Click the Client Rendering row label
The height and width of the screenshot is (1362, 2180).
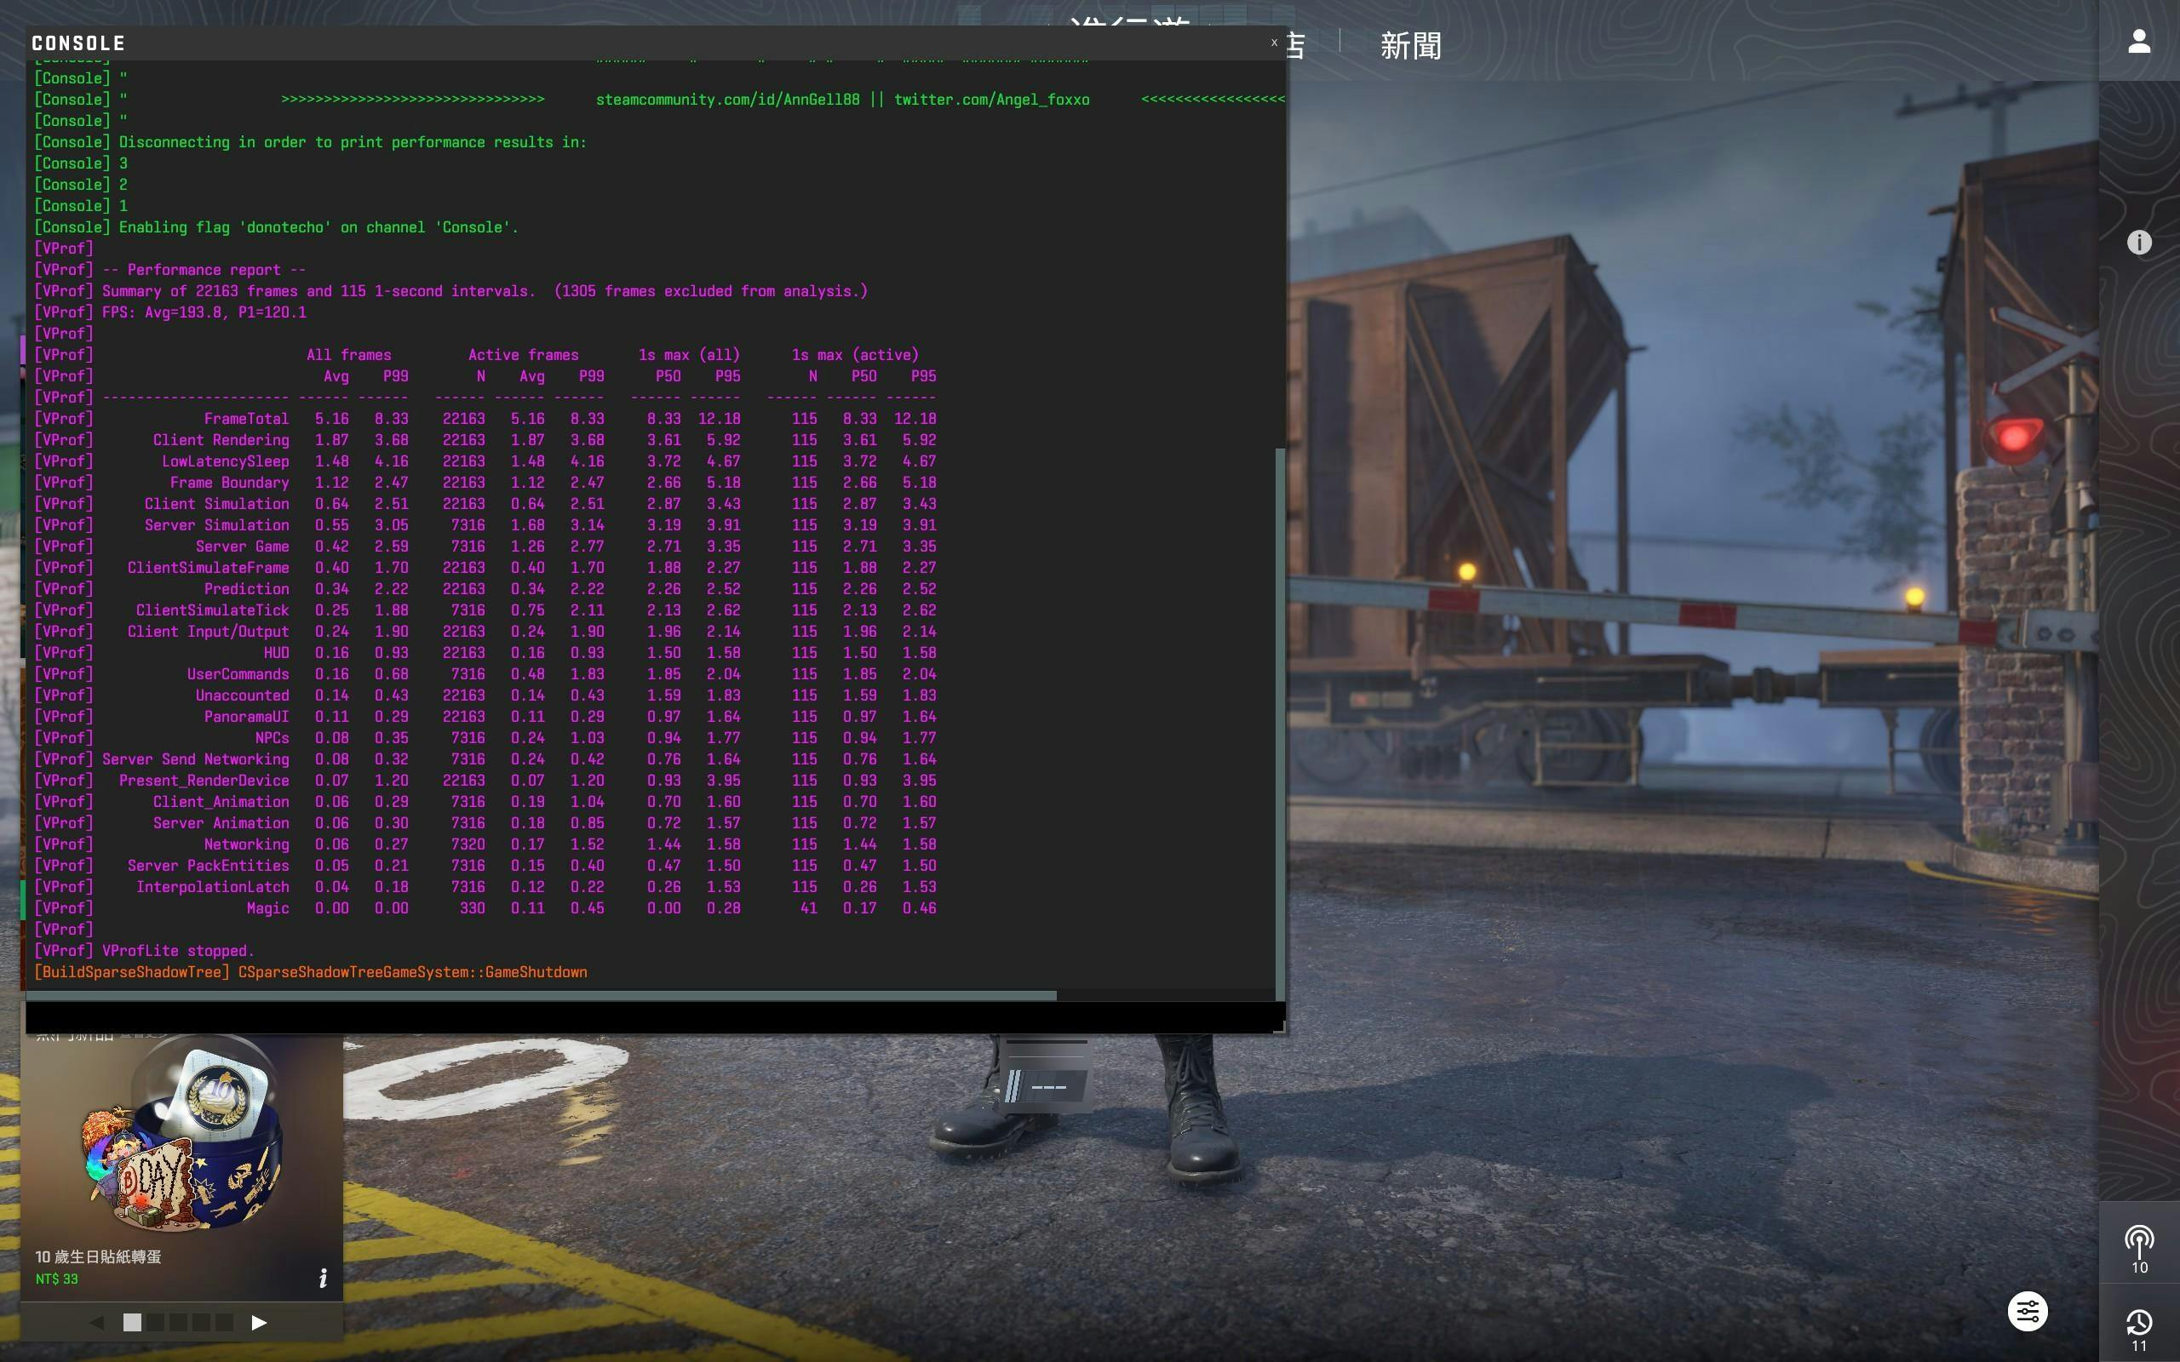pyautogui.click(x=221, y=440)
